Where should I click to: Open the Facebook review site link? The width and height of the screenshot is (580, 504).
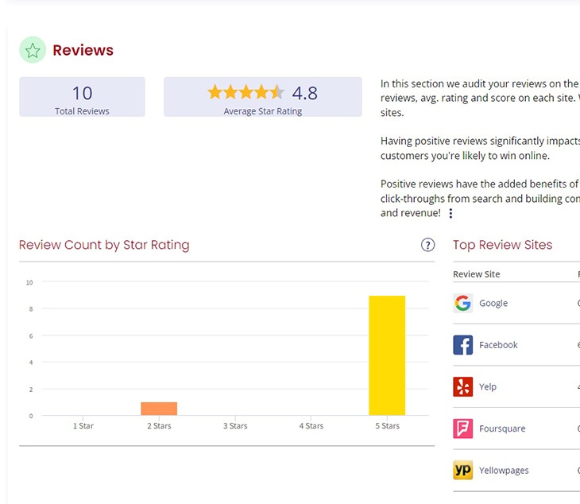point(498,345)
